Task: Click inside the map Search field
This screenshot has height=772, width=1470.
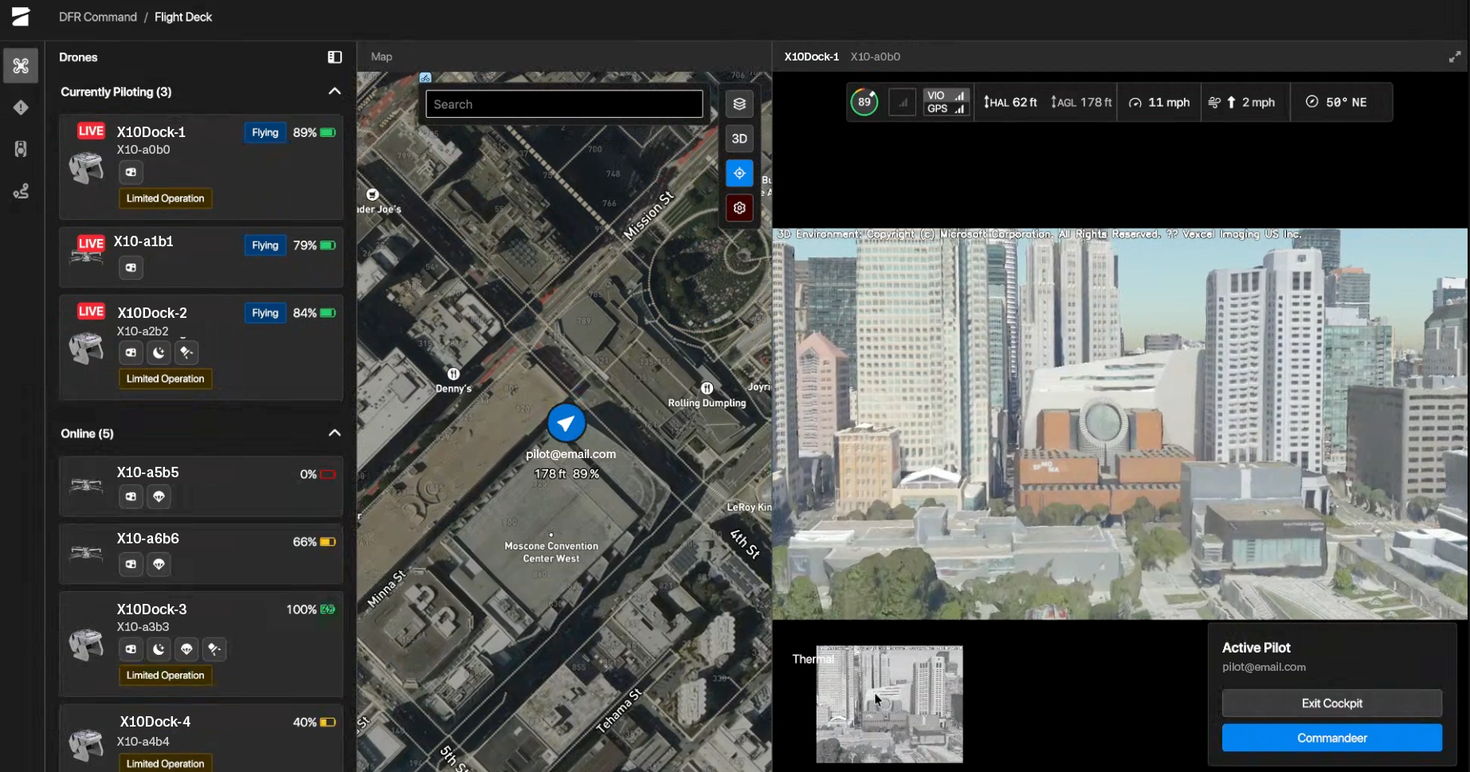Action: [564, 104]
